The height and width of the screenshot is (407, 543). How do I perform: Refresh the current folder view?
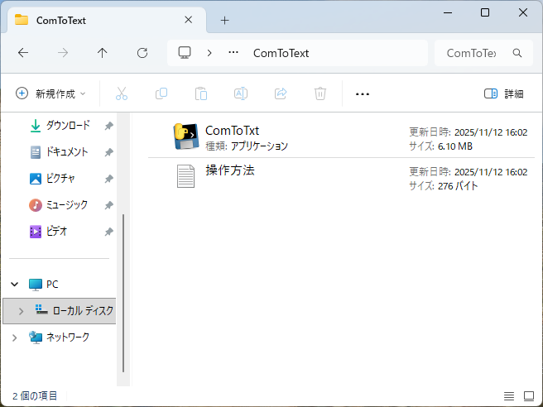click(x=142, y=53)
